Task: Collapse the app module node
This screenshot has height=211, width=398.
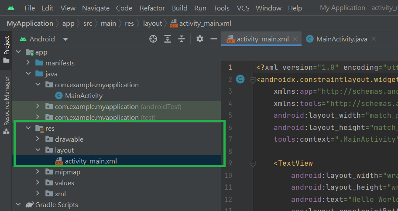Action: (18, 52)
